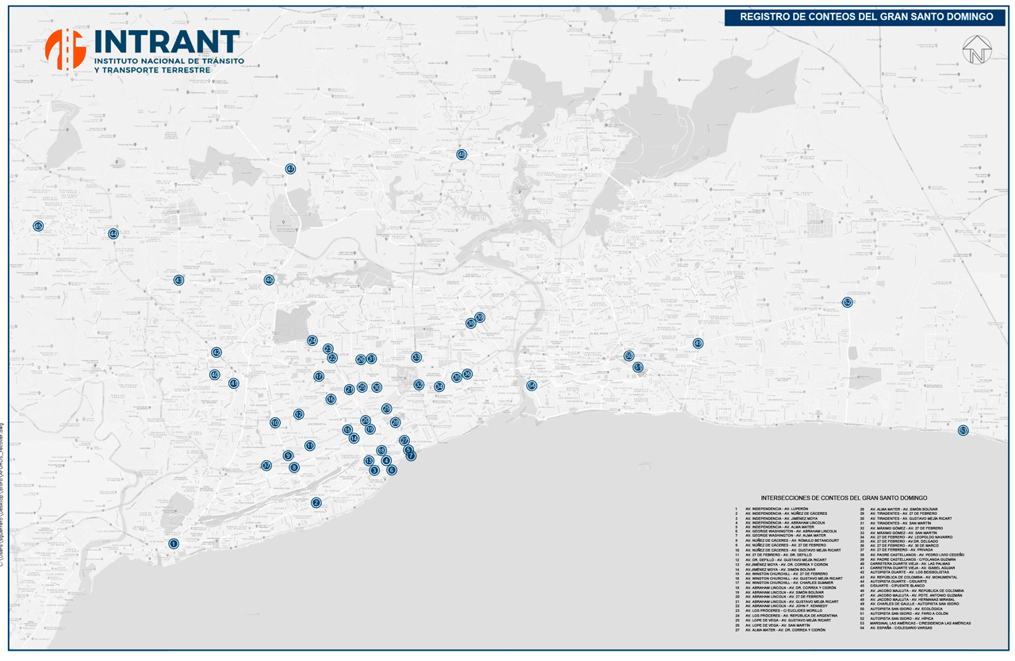Image resolution: width=1015 pixels, height=661 pixels.
Task: Click marker 46 on the map
Action: pos(269,280)
